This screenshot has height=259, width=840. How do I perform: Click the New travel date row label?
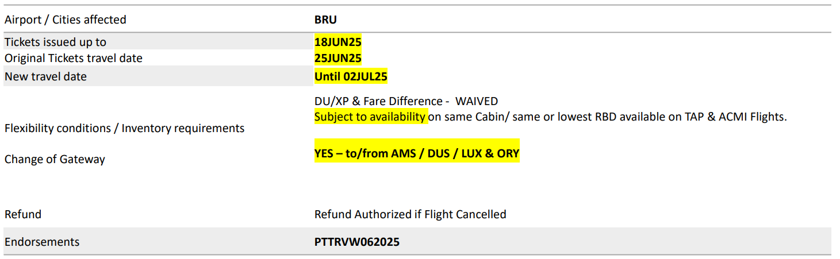(45, 76)
